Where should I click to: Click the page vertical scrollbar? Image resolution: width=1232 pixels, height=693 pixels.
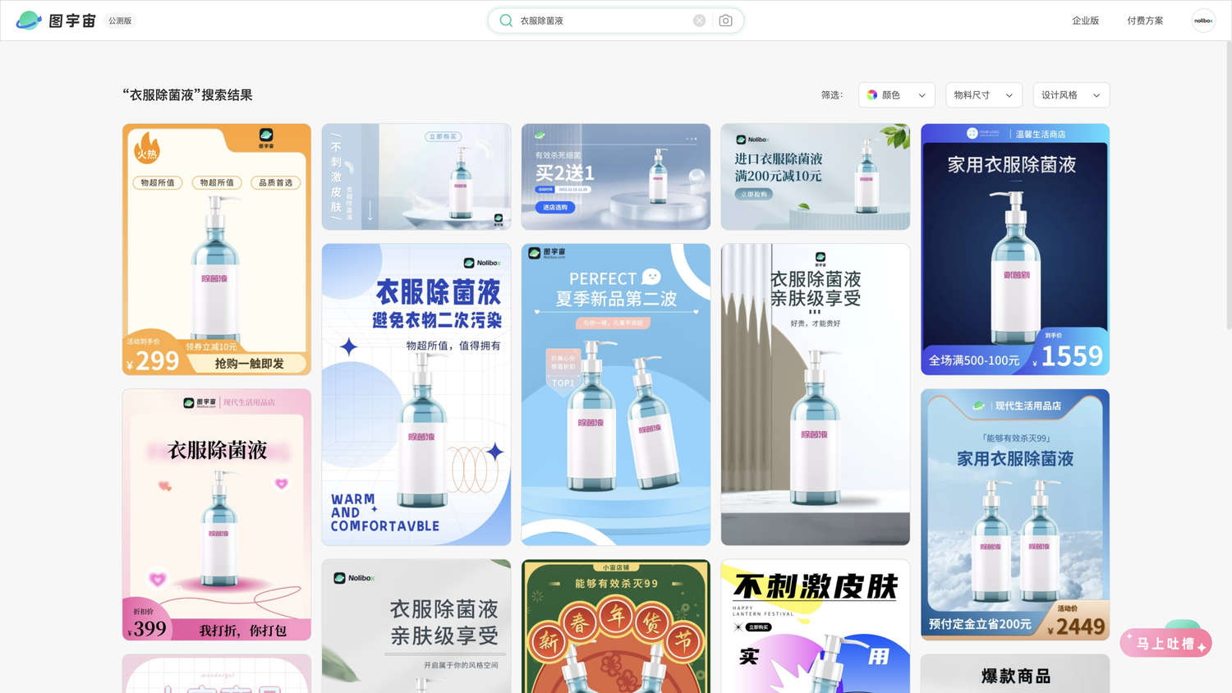click(x=1229, y=186)
